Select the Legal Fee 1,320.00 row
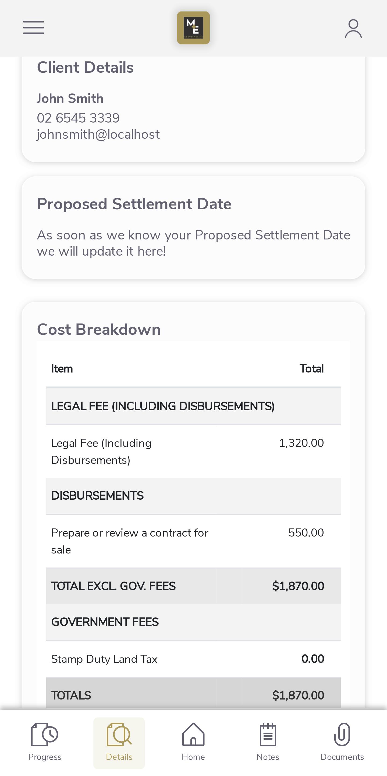 click(193, 451)
